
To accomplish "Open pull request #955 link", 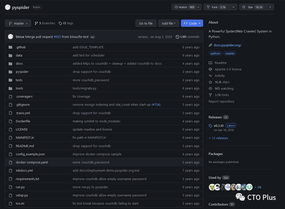I will pos(58,37).
